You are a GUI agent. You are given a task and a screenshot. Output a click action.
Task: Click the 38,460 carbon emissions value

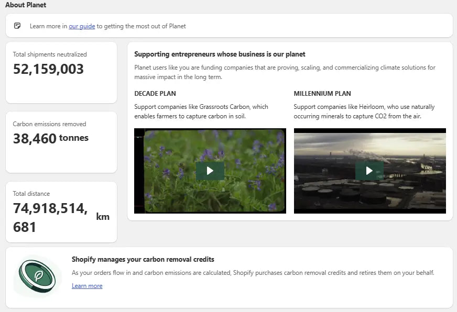pos(35,139)
